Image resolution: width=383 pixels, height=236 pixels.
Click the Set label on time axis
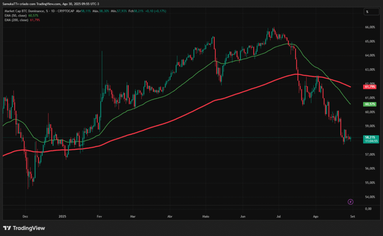pyautogui.click(x=352, y=216)
